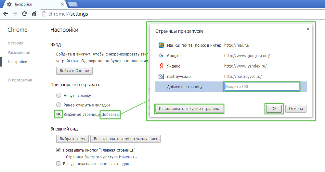Viewport: 325px width, 172px height.
Task: Select the http://www.google.com/ URL
Action: (247, 56)
